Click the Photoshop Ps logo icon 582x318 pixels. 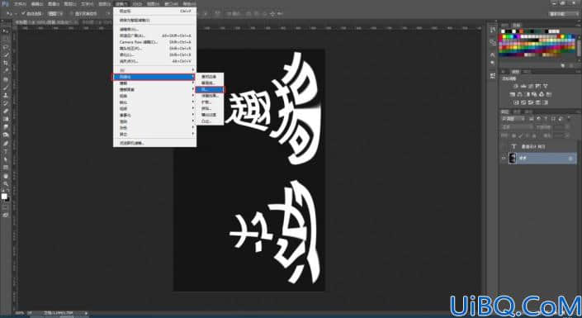click(5, 3)
